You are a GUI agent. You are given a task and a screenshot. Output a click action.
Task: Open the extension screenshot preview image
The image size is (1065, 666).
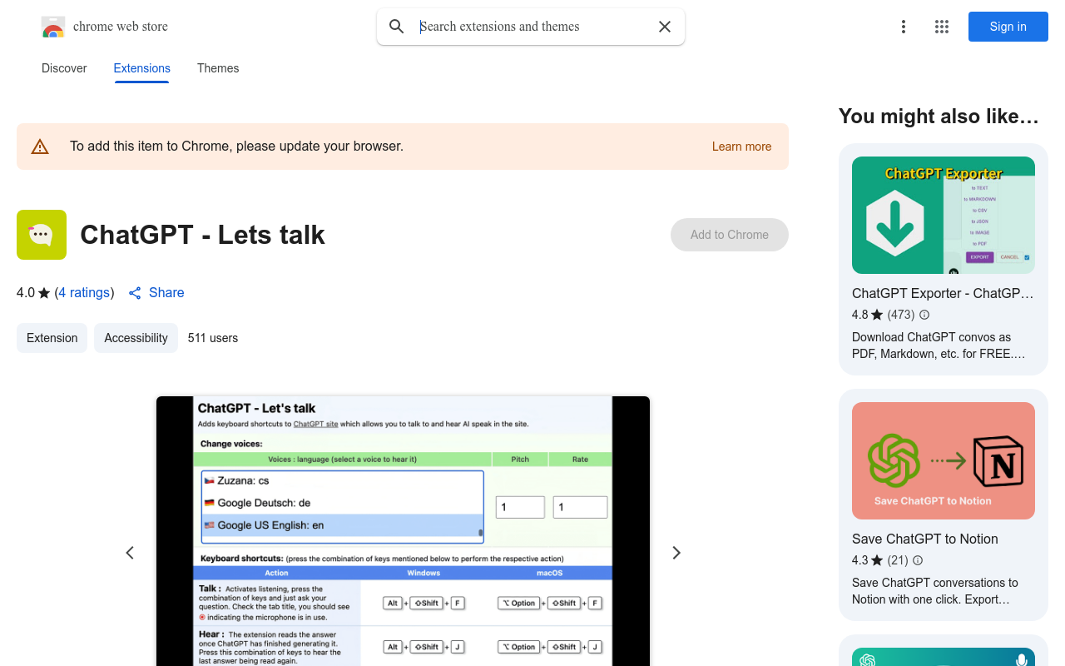[x=403, y=531]
